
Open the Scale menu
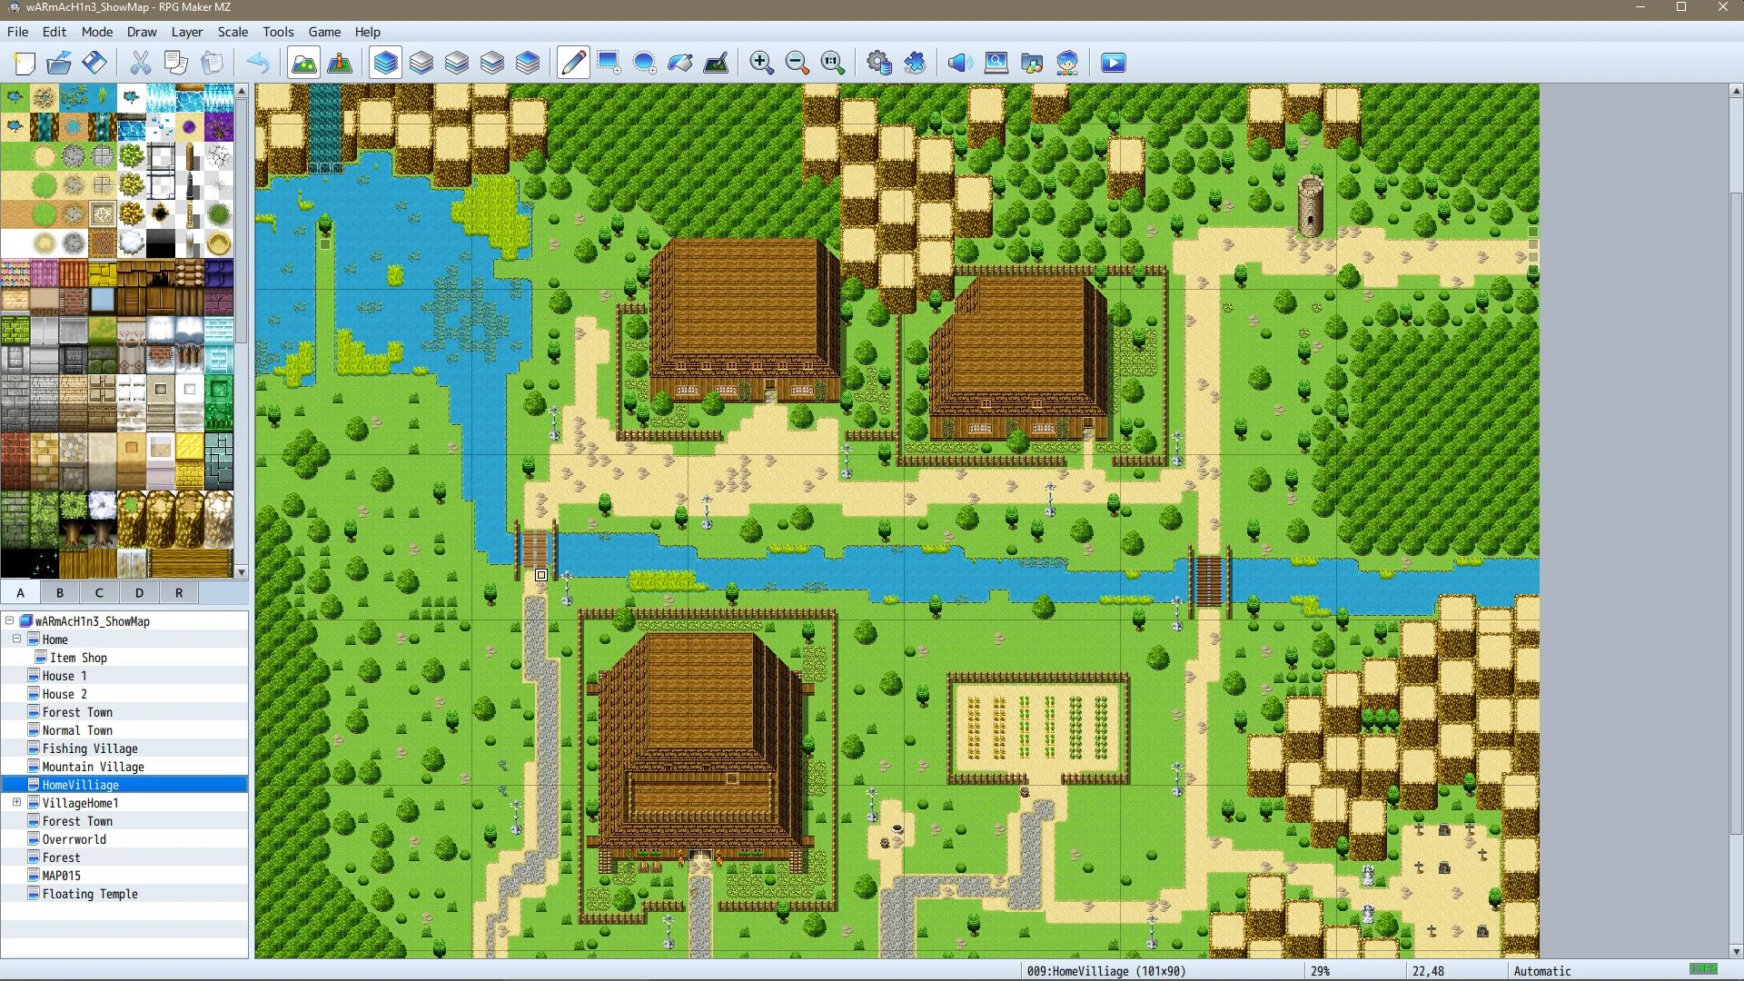pyautogui.click(x=233, y=31)
